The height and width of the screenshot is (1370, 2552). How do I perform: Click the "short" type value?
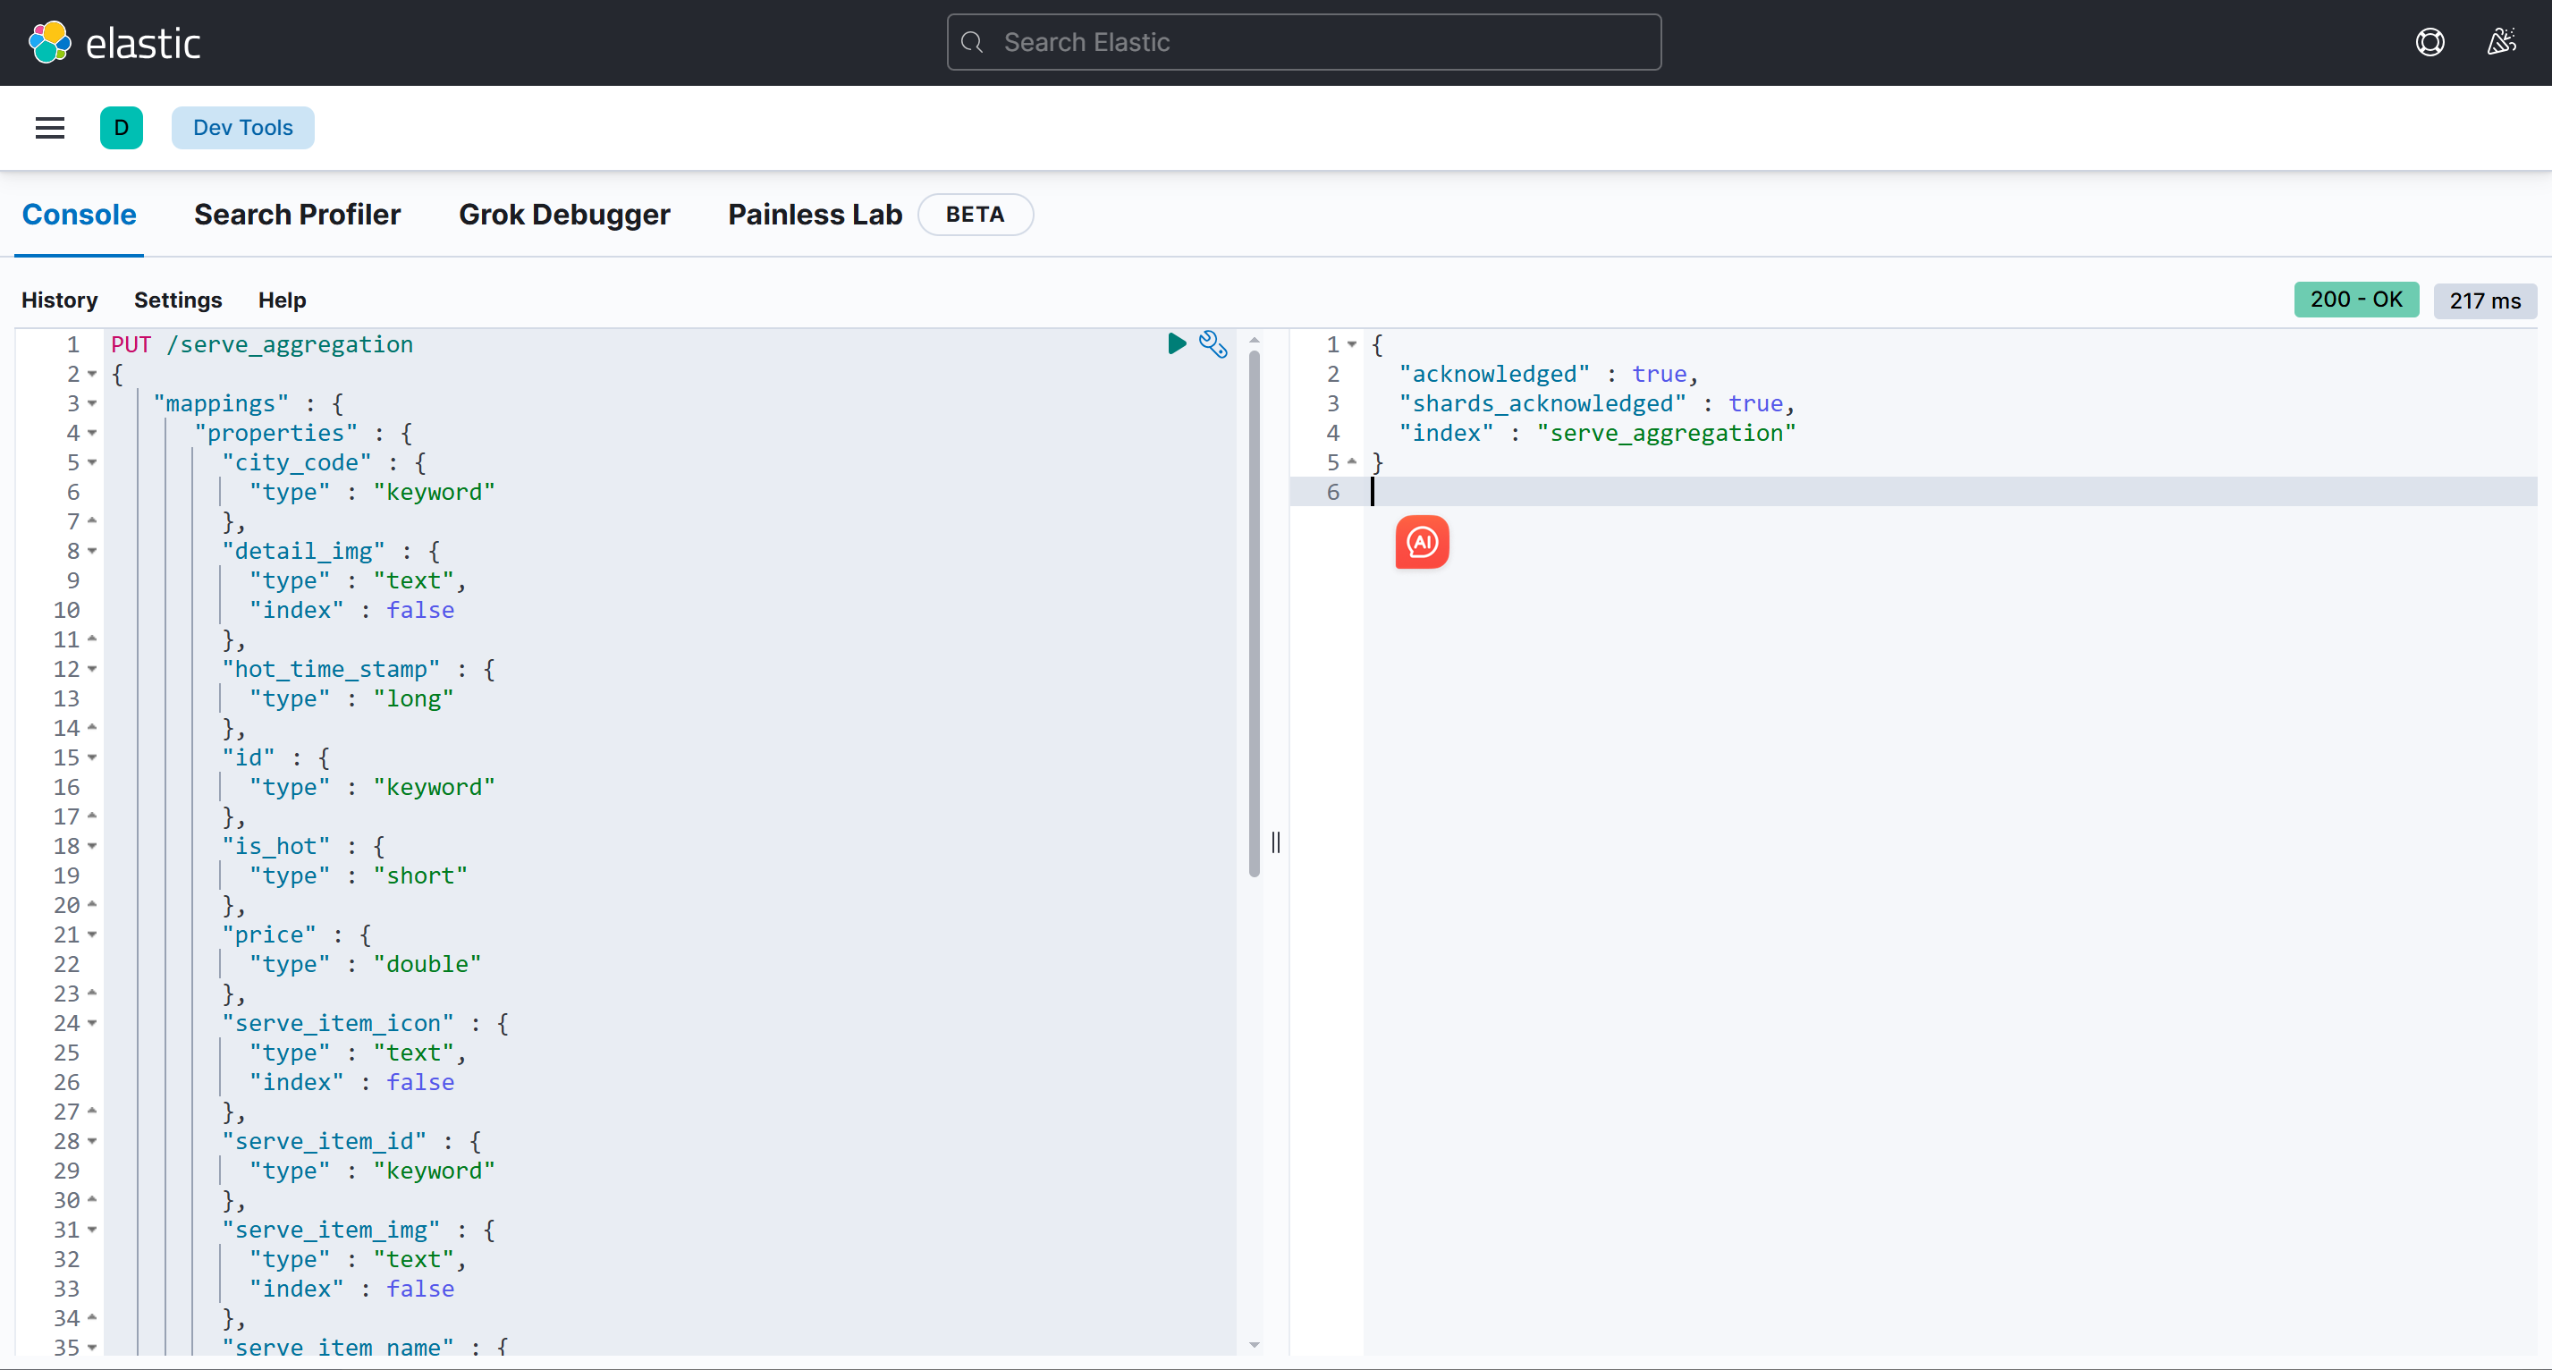point(420,875)
